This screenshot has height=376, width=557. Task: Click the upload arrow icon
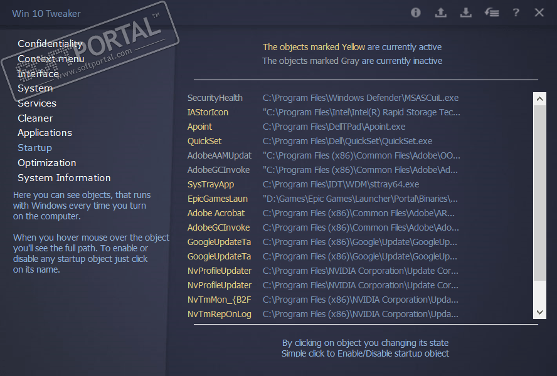coord(440,13)
